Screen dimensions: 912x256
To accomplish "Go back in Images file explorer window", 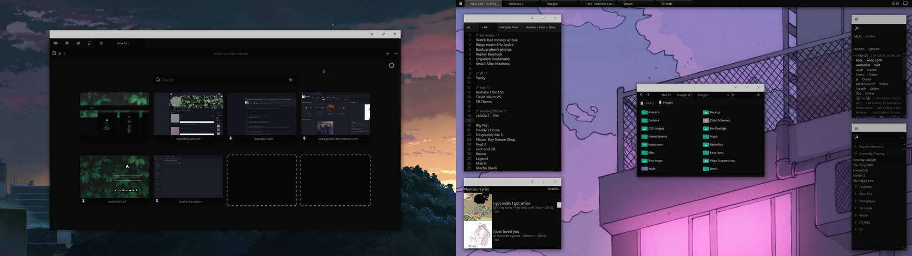I will point(641,95).
